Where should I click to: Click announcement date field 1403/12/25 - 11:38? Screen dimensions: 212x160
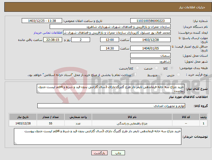pos(42,21)
